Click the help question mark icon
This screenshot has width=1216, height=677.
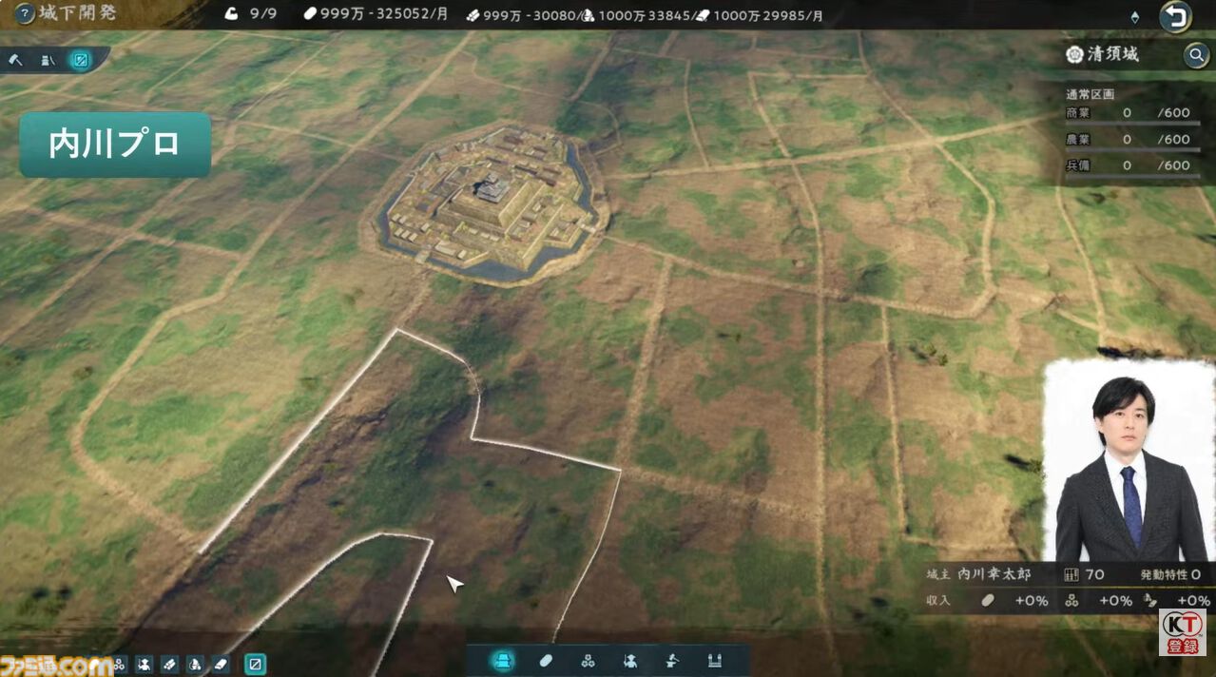[26, 13]
